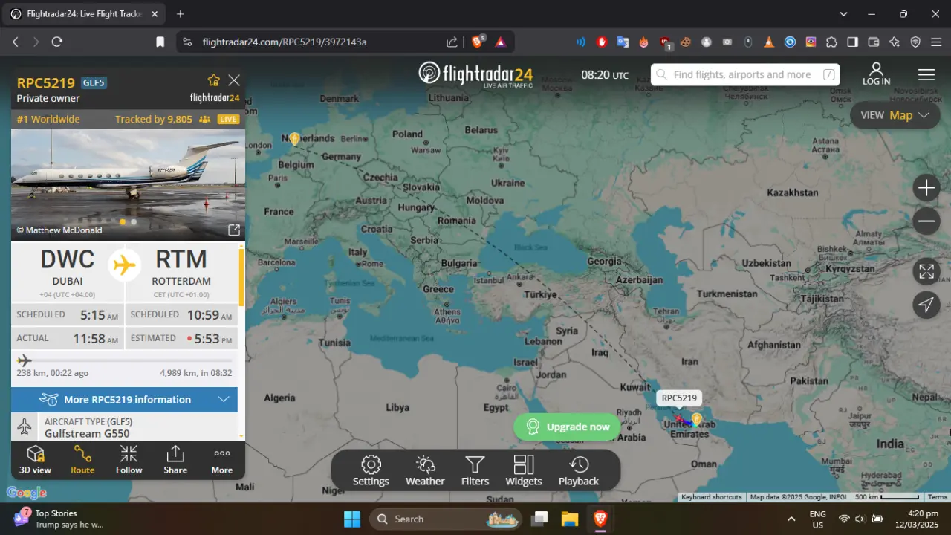Click the Tracked by 9,805 text
Viewport: 951px width, 535px height.
click(x=154, y=119)
